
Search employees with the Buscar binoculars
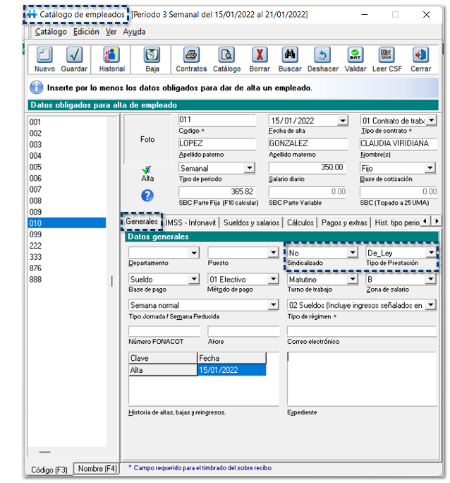(x=289, y=55)
